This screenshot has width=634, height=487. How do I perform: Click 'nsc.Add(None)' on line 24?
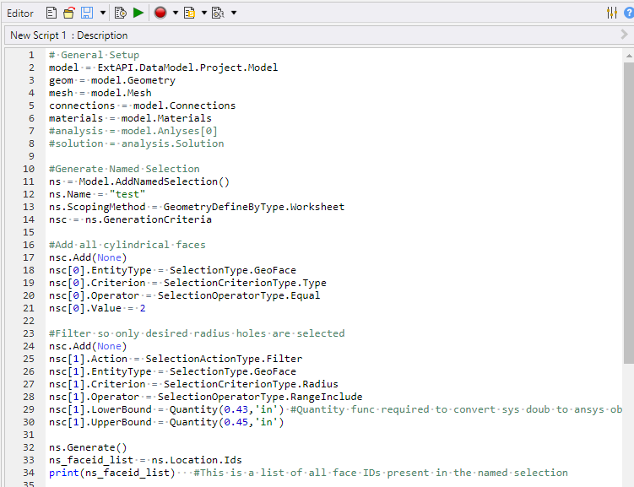pos(88,346)
